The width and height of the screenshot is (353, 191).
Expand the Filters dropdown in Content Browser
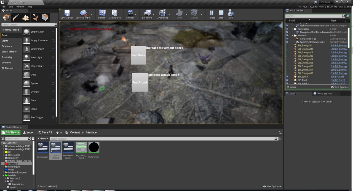tap(43, 139)
